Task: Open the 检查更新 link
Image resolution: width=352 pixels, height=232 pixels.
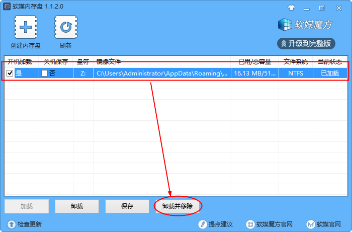Action: click(30, 224)
